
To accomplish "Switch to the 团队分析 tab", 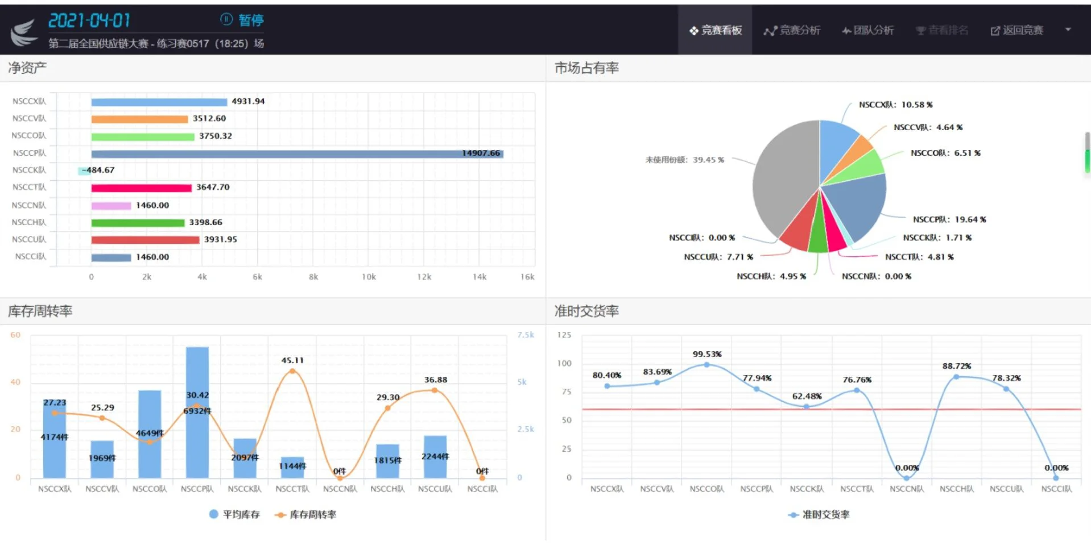I will (867, 30).
